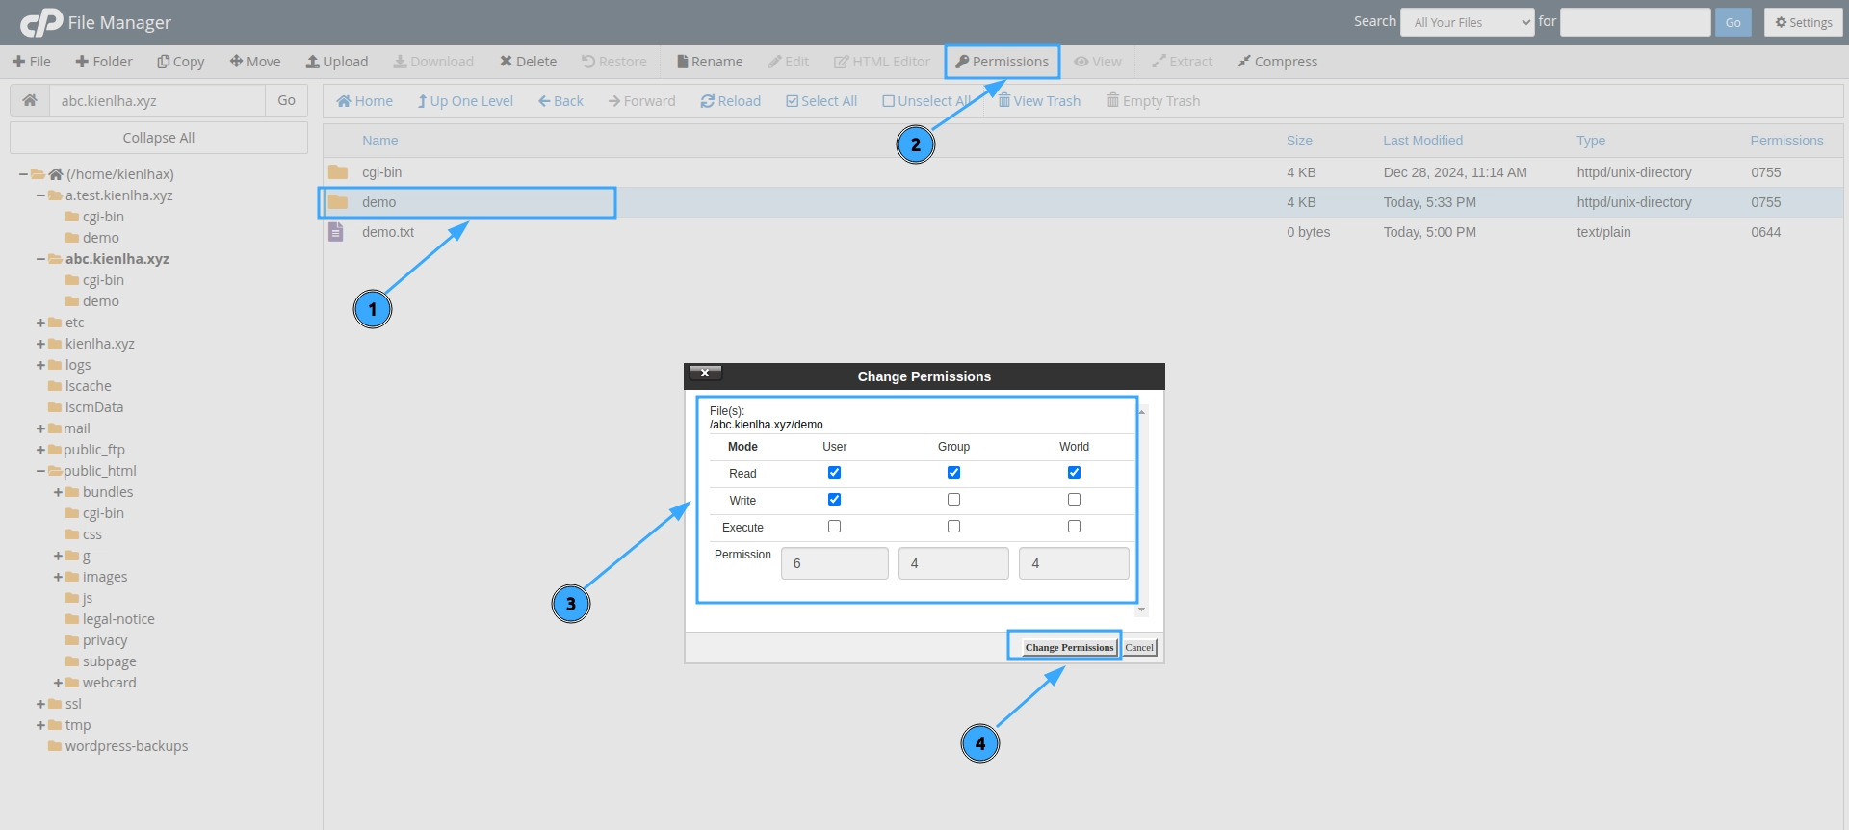
Task: Expand the etc folder in tree
Action: [x=40, y=323]
